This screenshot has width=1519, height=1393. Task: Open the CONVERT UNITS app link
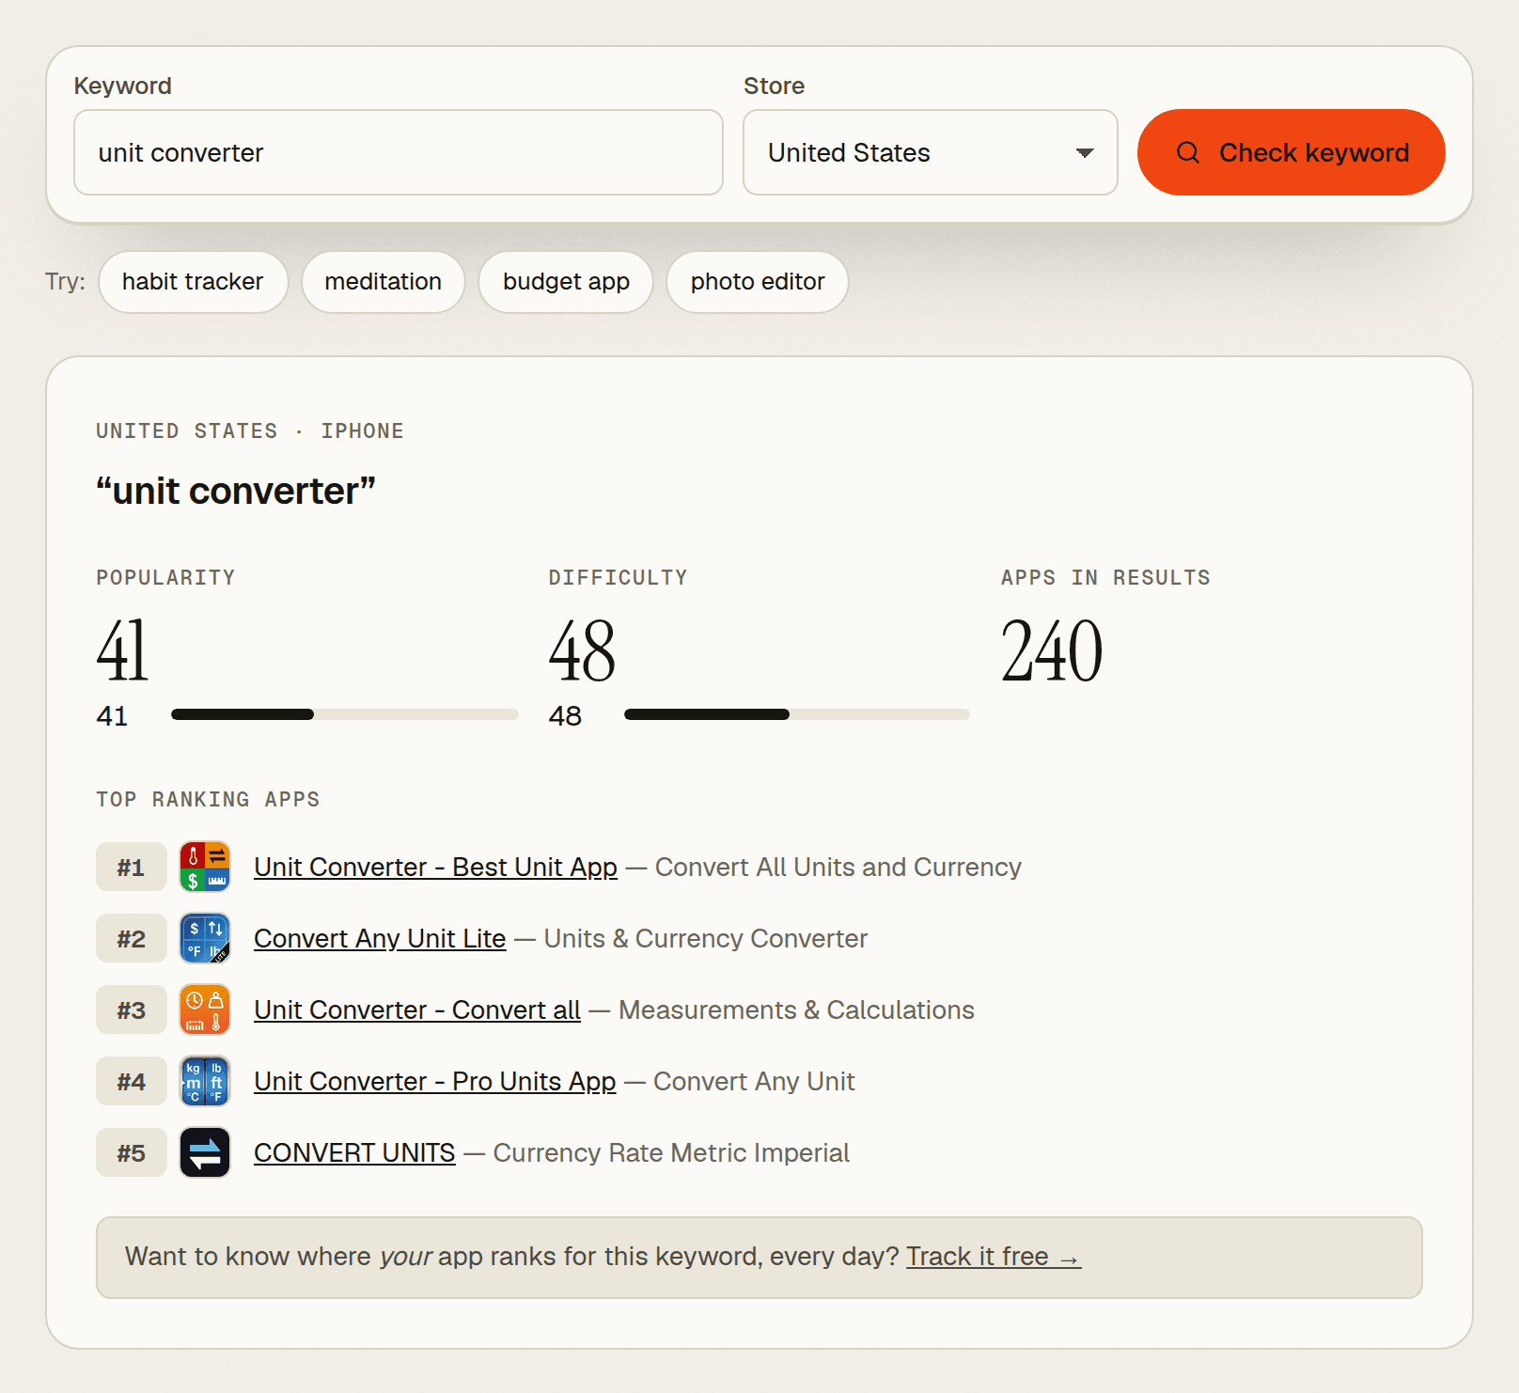(x=354, y=1152)
